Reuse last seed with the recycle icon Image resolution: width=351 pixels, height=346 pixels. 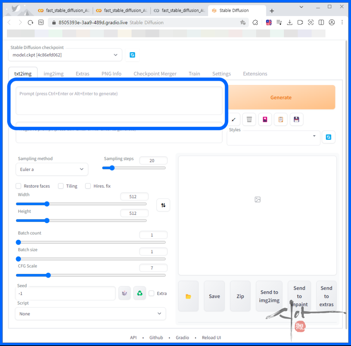[140, 293]
